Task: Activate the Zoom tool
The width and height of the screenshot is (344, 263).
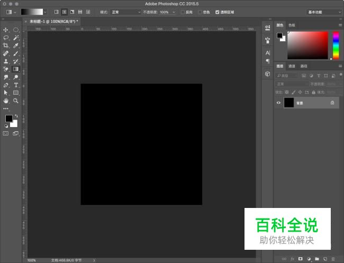Action: tap(16, 101)
